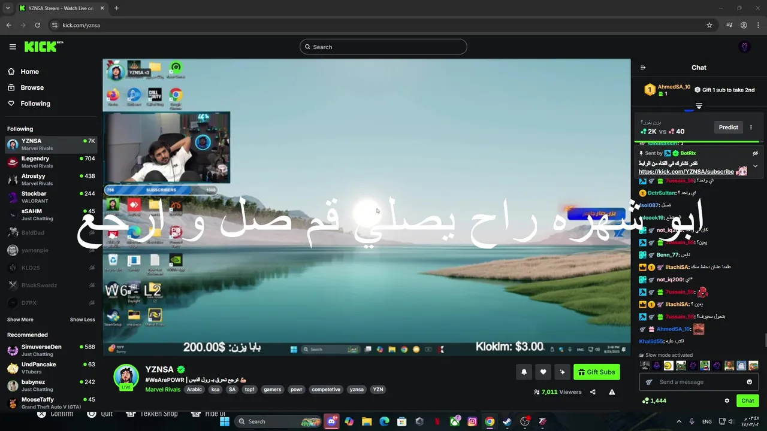
Task: Open Instagram from the Windows taskbar
Action: [472, 421]
